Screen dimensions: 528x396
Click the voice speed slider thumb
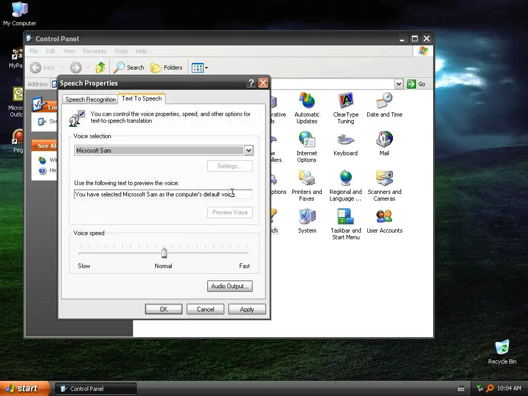164,253
